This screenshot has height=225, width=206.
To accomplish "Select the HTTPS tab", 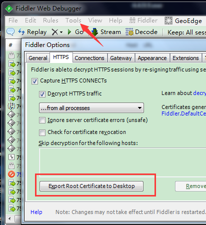I will coord(61,57).
